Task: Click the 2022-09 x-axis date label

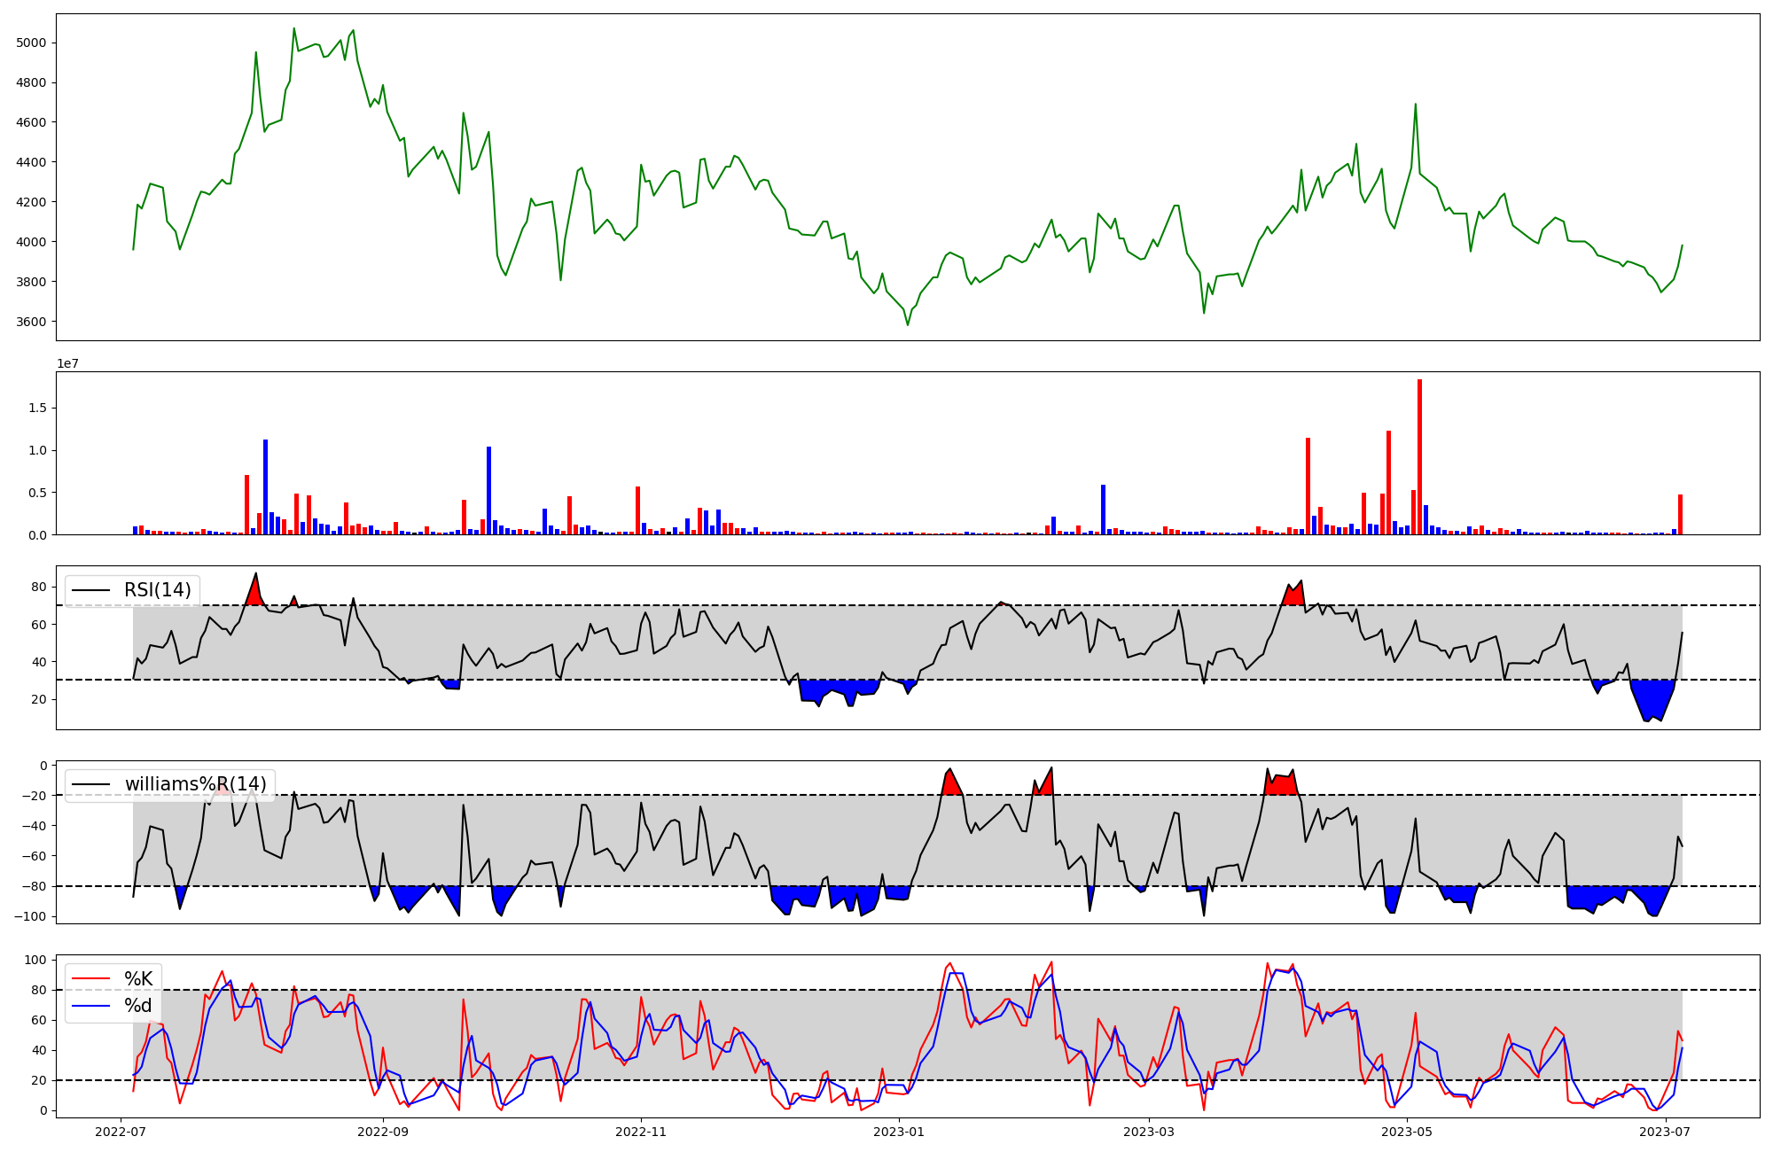Action: 383,1132
